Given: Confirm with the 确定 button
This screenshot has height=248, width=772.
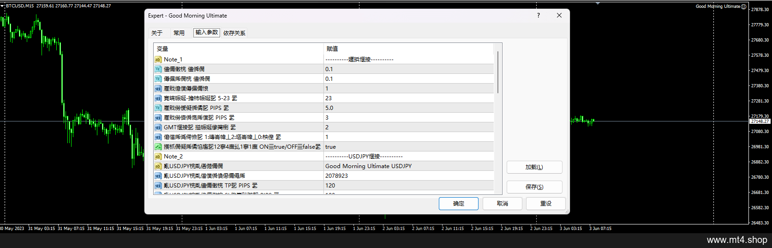Looking at the screenshot, I should 459,204.
